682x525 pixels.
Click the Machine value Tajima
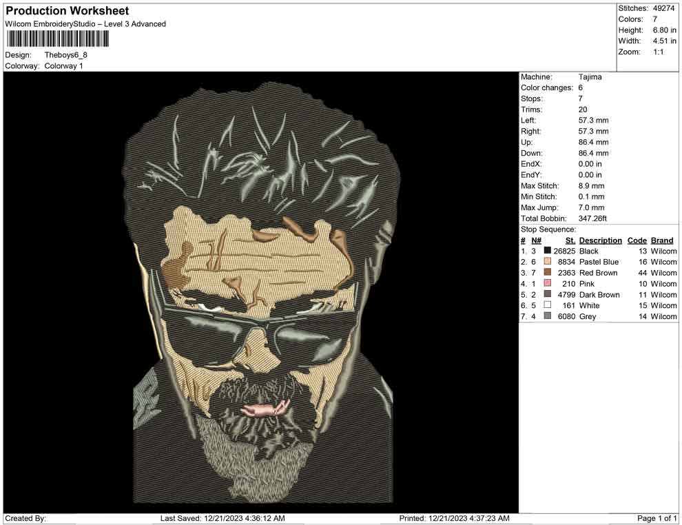[x=590, y=77]
